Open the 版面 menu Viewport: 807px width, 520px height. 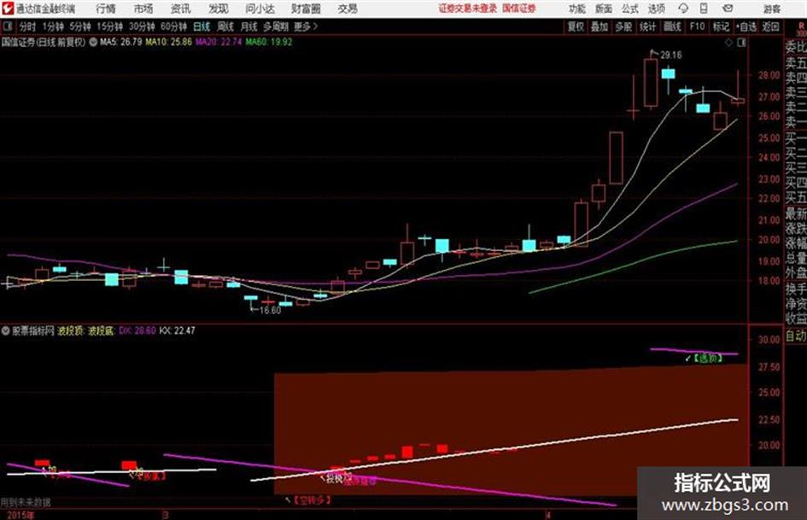(604, 9)
